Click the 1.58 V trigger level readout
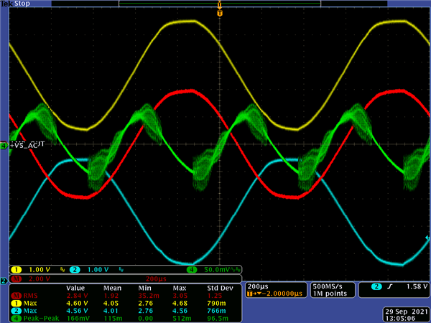The height and width of the screenshot is (323, 431). pyautogui.click(x=417, y=286)
